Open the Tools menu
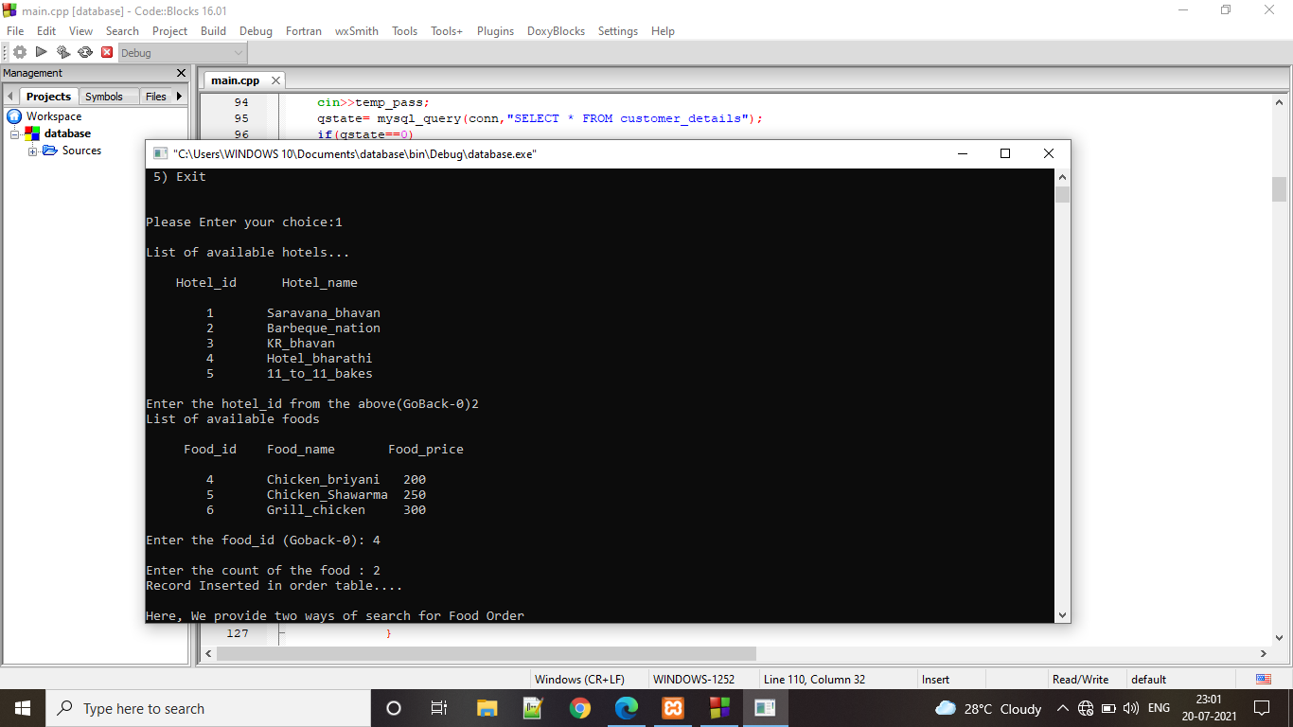1293x727 pixels. pos(404,31)
